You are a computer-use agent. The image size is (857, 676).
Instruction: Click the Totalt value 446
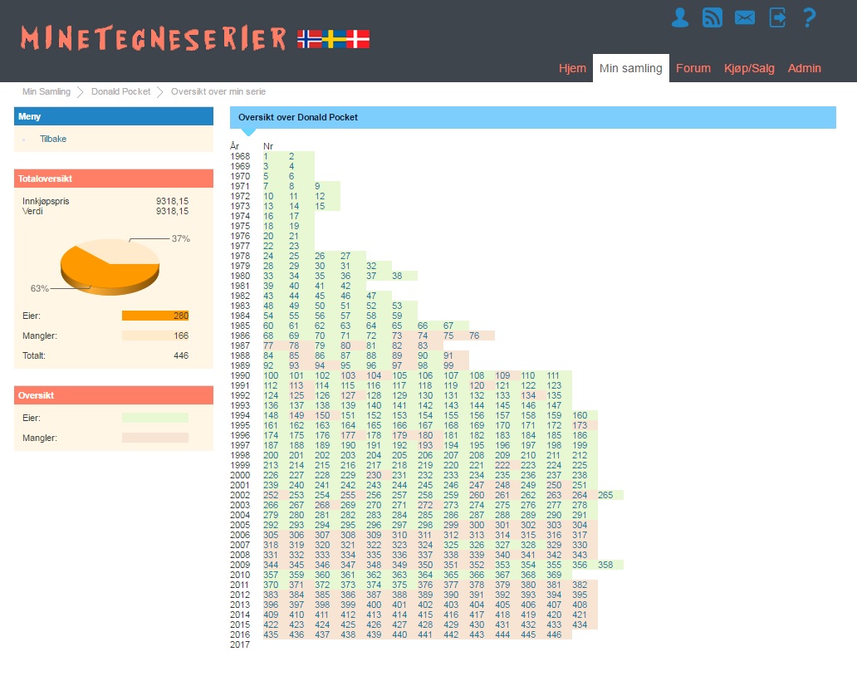(x=181, y=355)
